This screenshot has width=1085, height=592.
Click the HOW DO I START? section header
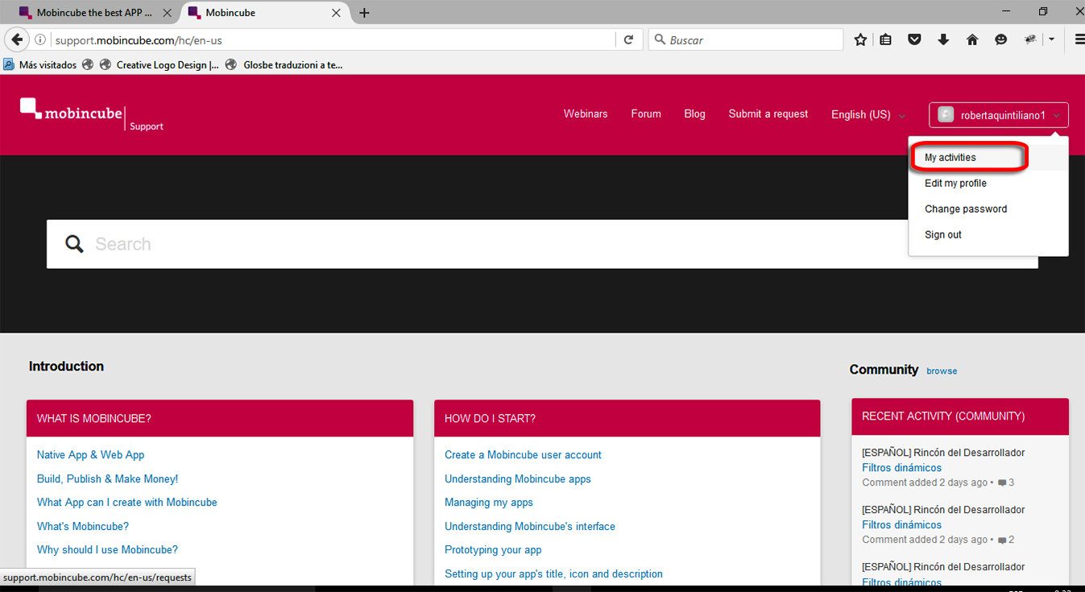tap(627, 418)
